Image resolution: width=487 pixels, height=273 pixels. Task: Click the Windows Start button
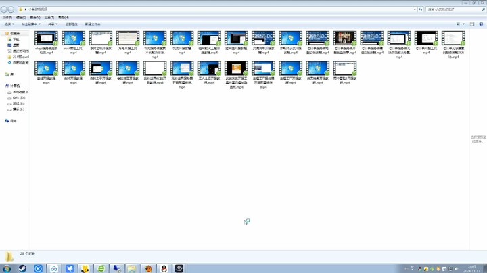(x=7, y=268)
